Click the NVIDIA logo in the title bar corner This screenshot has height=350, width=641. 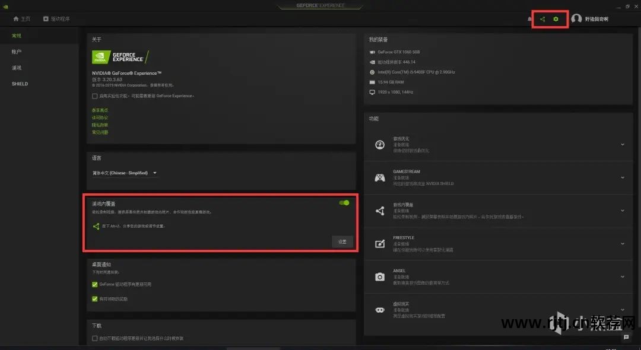click(x=5, y=7)
